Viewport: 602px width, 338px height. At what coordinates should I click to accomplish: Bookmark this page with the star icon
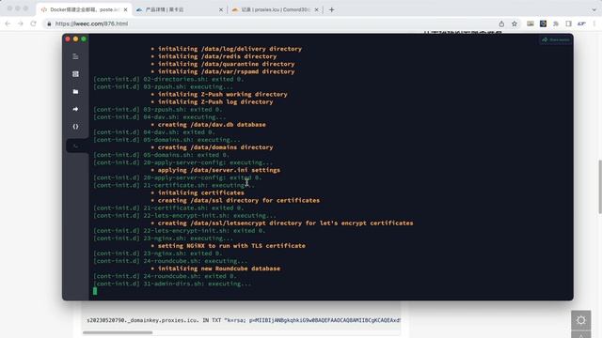(x=515, y=23)
